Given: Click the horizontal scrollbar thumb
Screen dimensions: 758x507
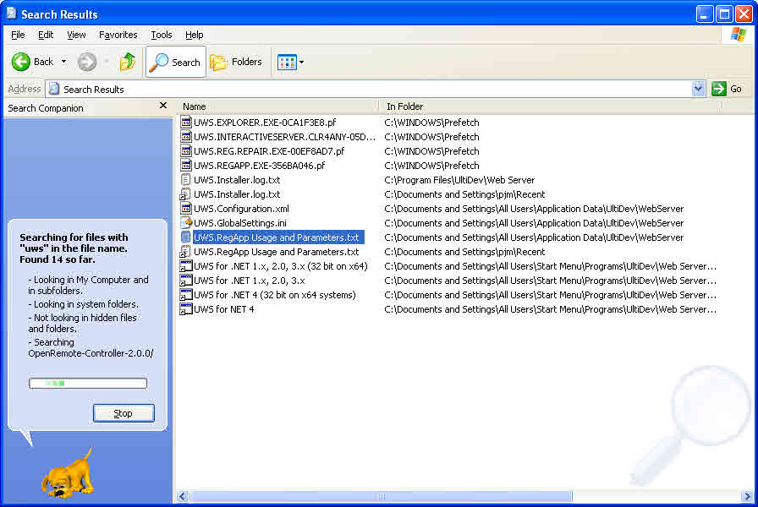Looking at the screenshot, I should [x=382, y=496].
